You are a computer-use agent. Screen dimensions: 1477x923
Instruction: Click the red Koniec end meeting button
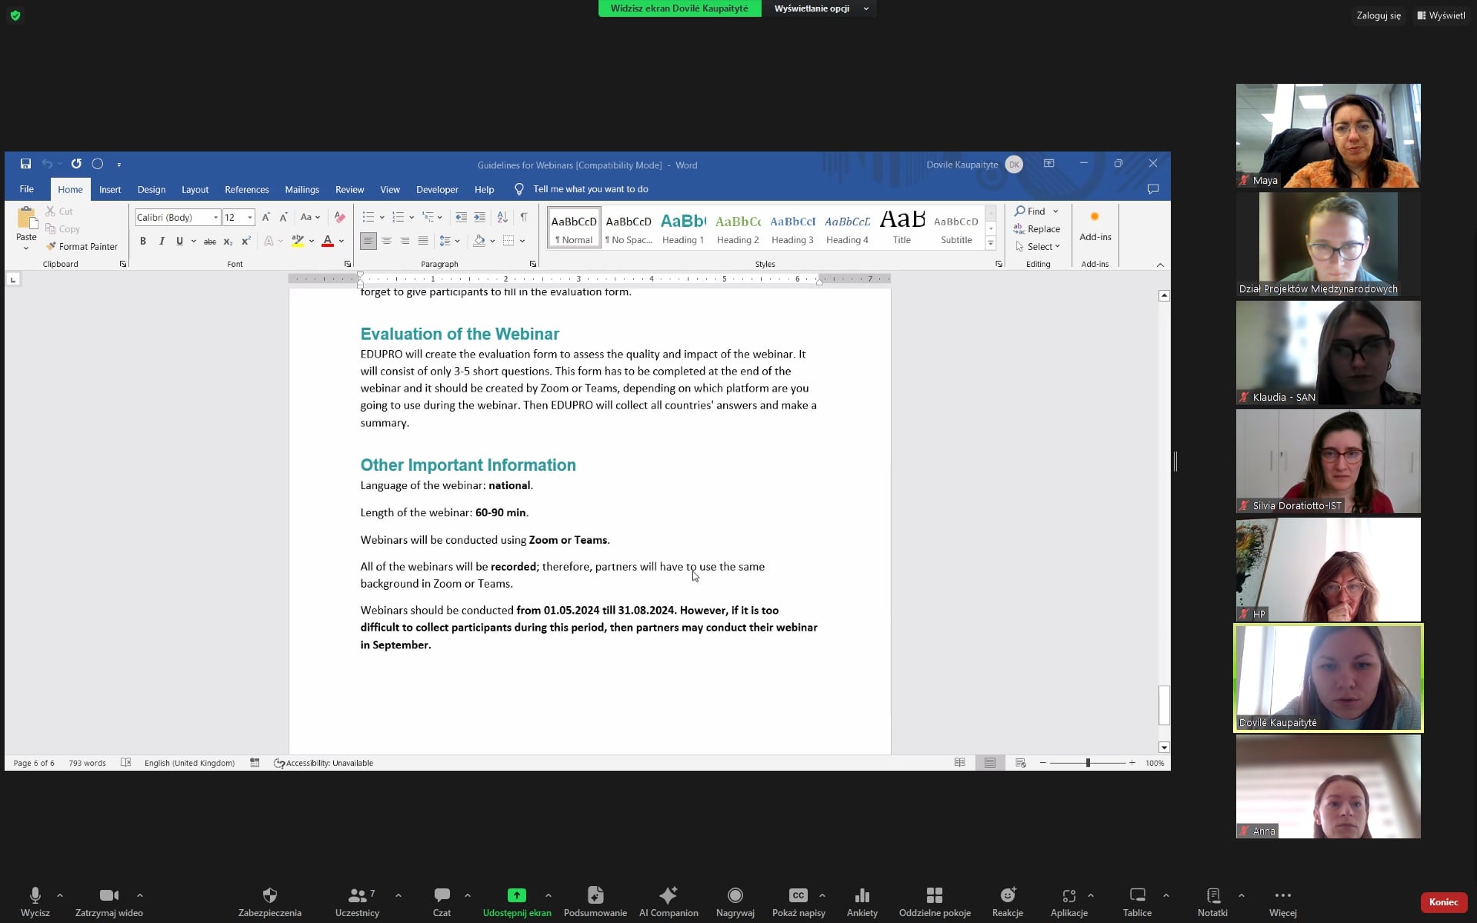[1443, 902]
